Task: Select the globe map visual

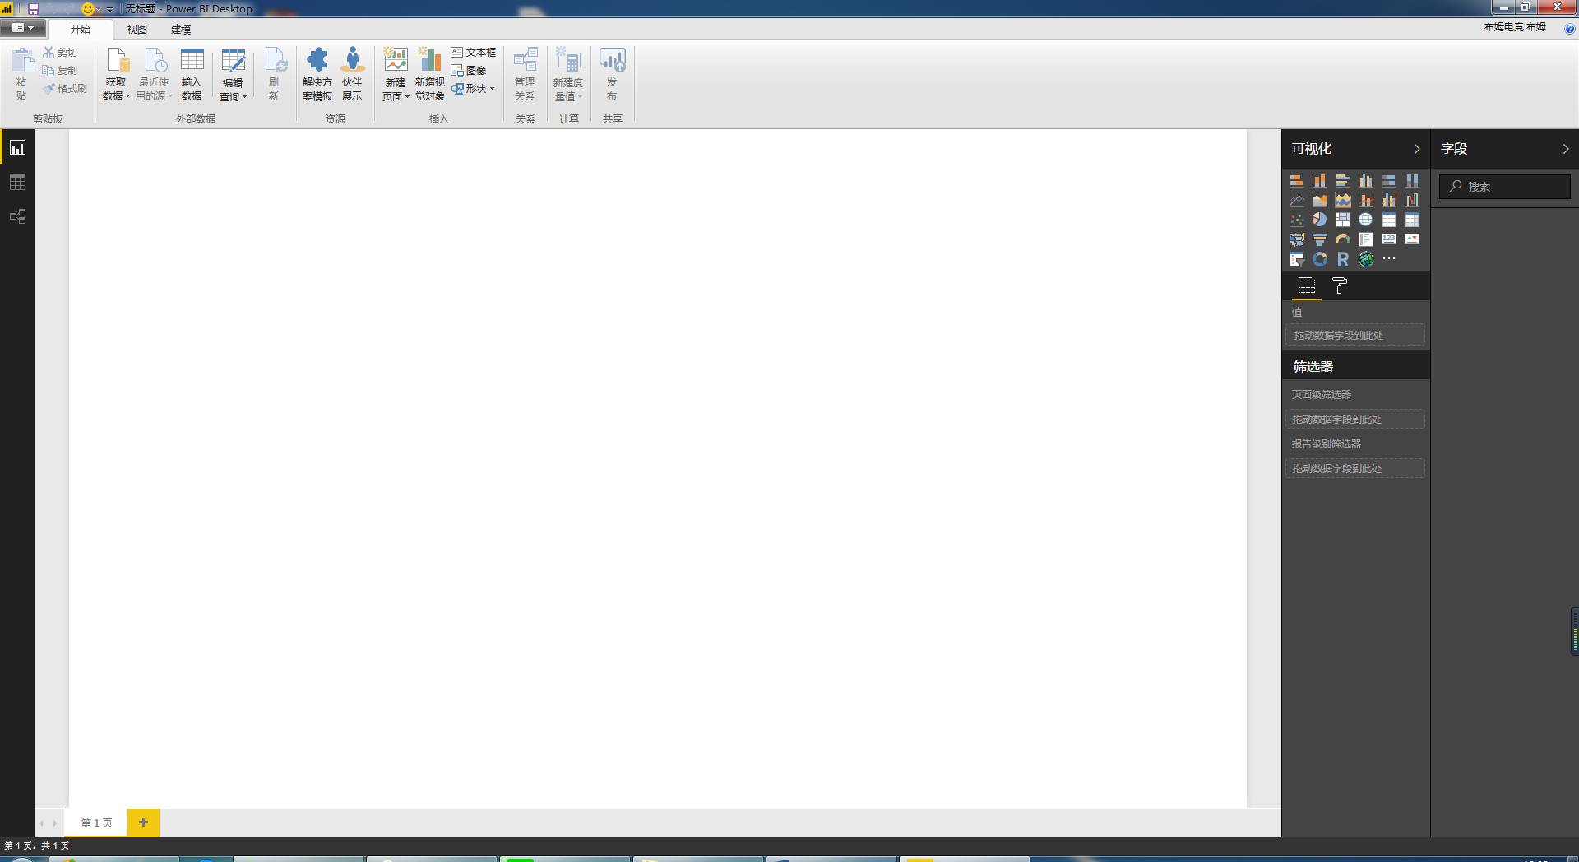Action: [1365, 220]
